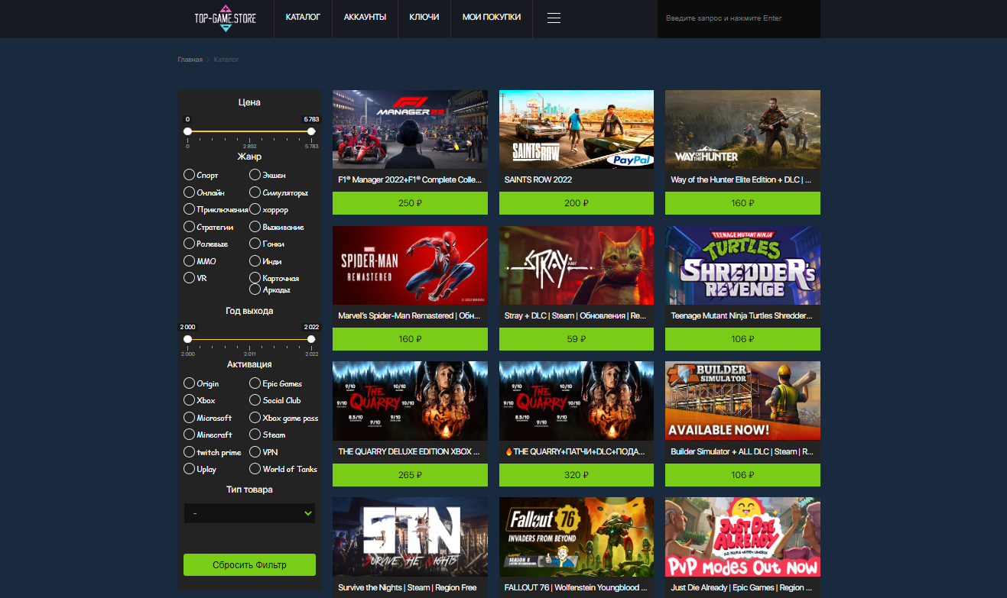The width and height of the screenshot is (1007, 598).
Task: Open the Stray game thumbnail
Action: pyautogui.click(x=576, y=265)
